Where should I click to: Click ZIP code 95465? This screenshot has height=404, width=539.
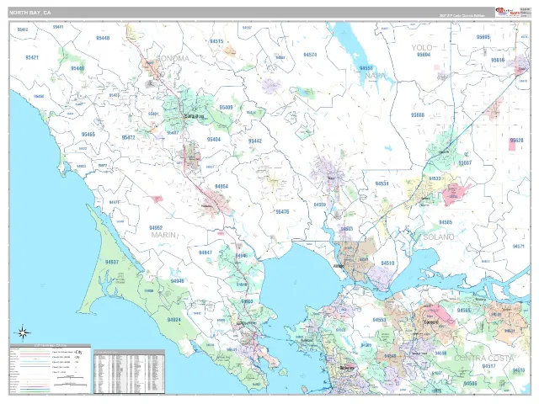pyautogui.click(x=88, y=135)
